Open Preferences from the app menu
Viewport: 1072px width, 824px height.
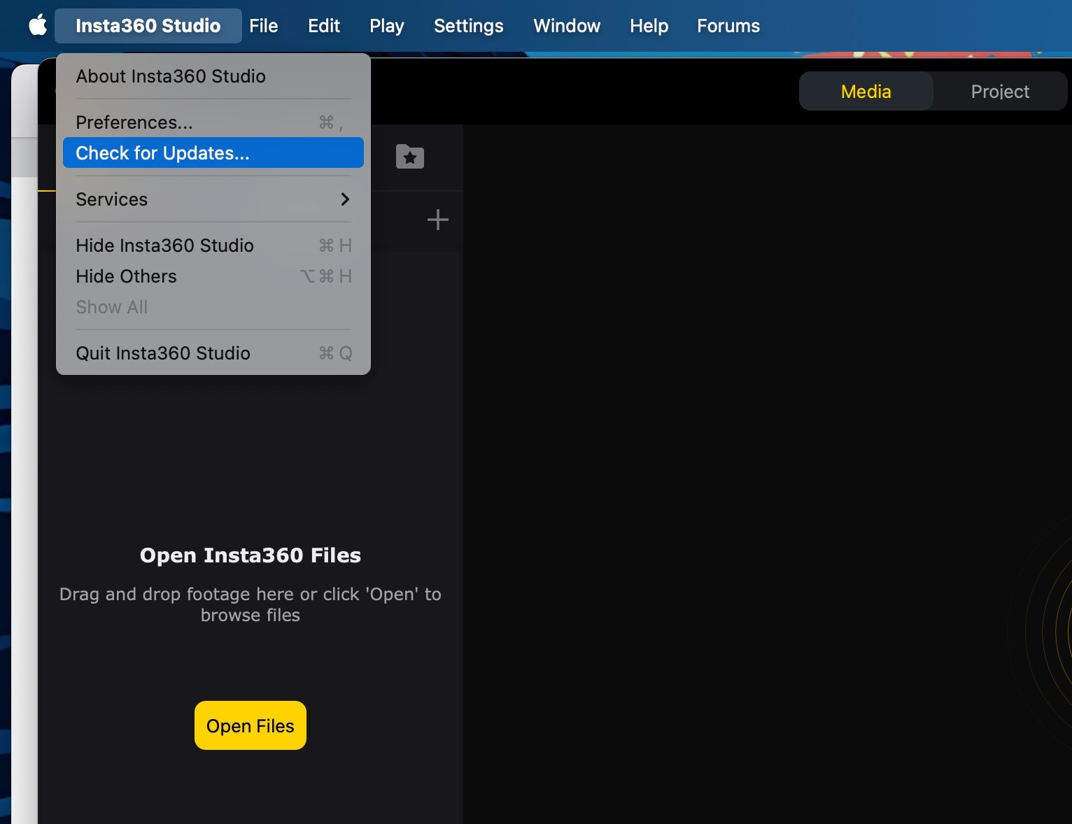pos(213,122)
